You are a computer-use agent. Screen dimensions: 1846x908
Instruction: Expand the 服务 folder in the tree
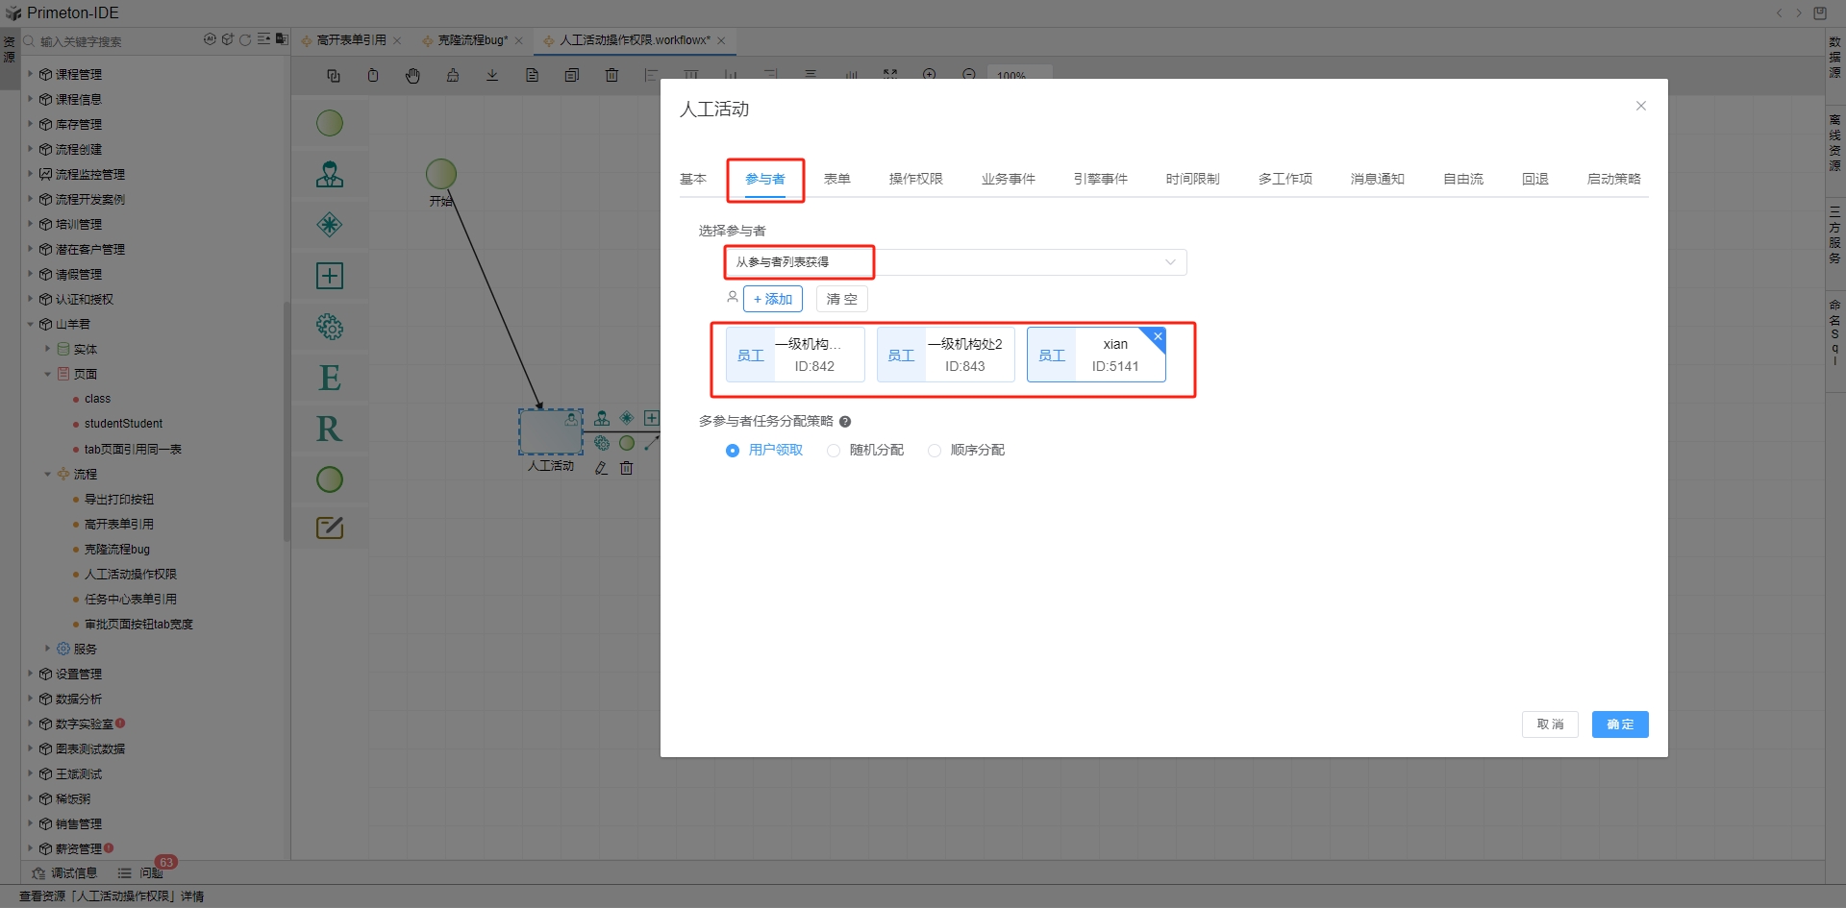(48, 649)
